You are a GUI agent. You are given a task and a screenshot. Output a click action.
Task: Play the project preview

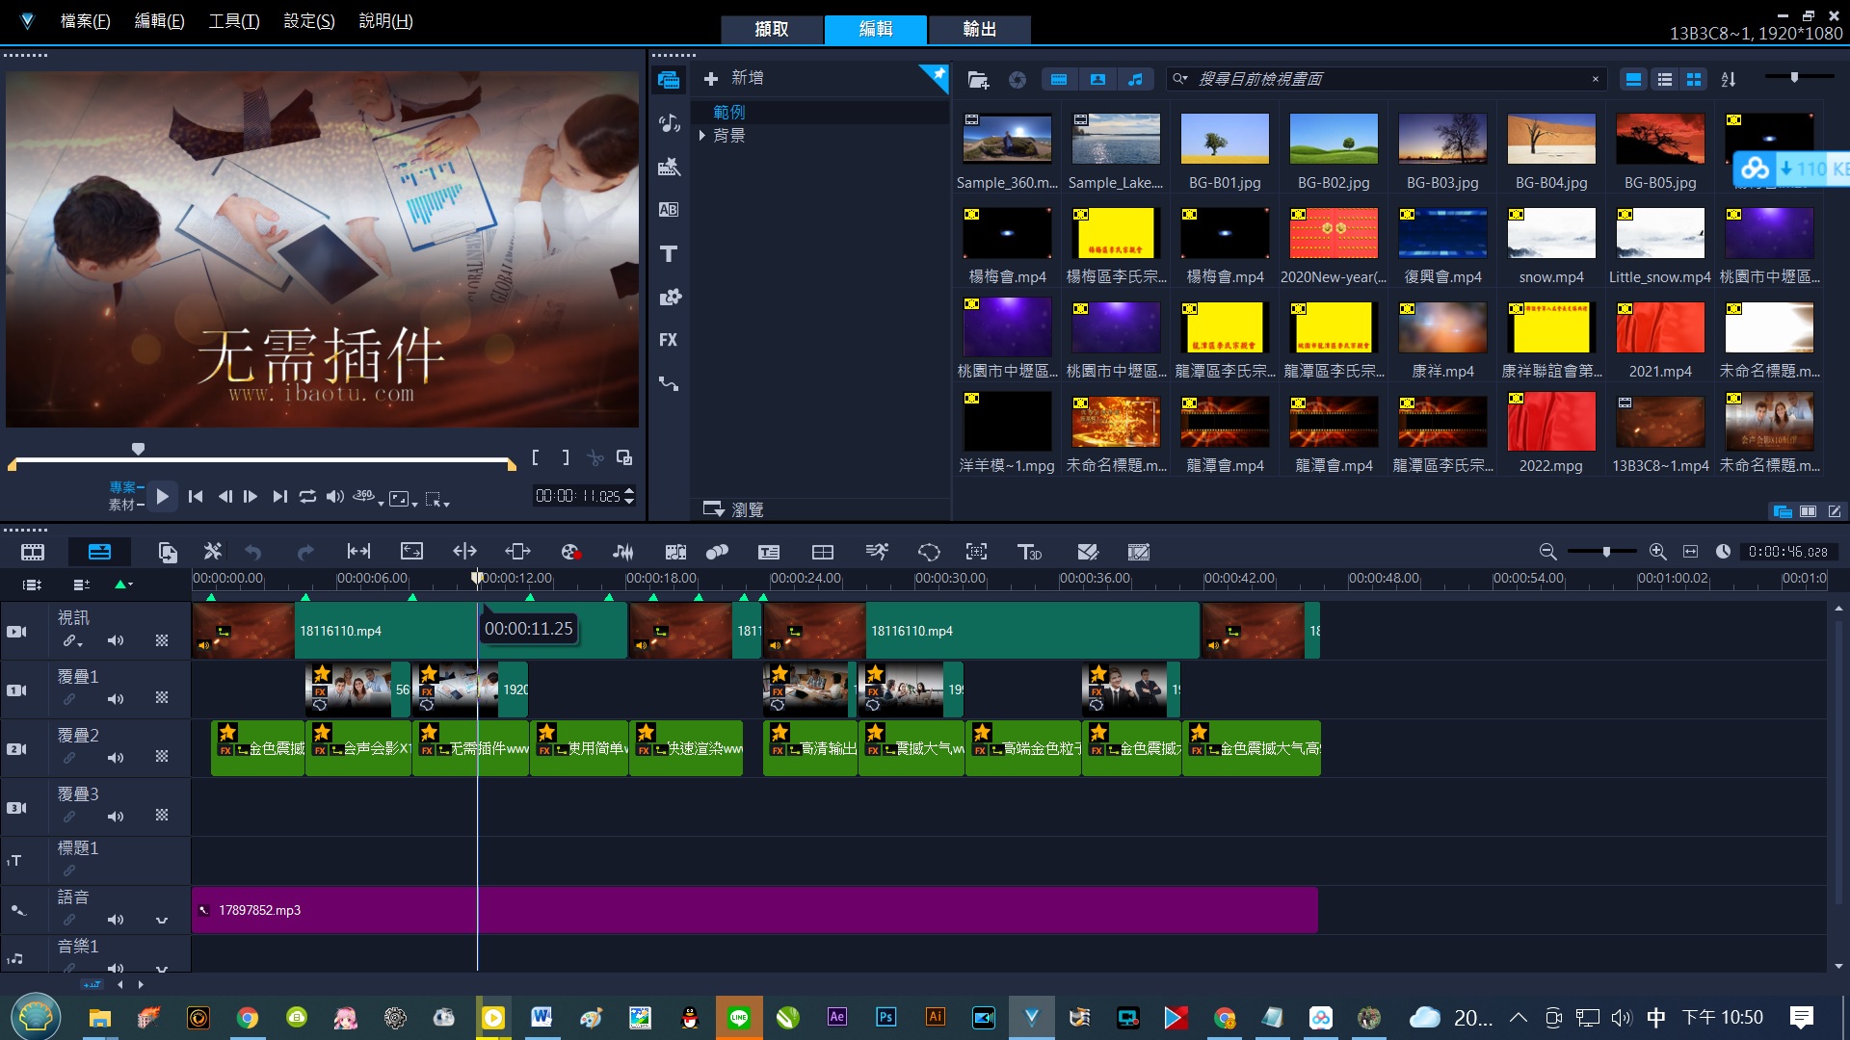163,497
